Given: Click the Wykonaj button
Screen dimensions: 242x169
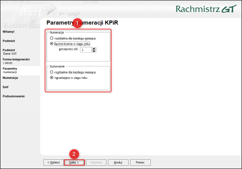Looking at the screenshot, I should pyautogui.click(x=96, y=163).
